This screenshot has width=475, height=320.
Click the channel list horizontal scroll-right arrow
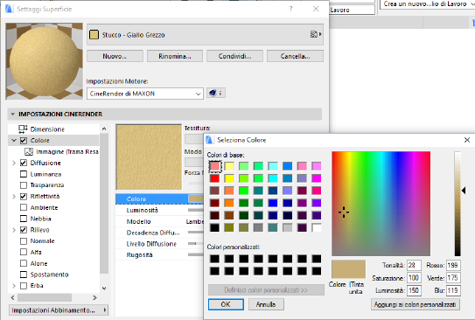point(94,297)
